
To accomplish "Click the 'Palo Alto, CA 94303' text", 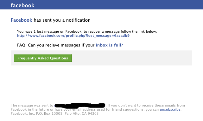I will click(x=82, y=113).
